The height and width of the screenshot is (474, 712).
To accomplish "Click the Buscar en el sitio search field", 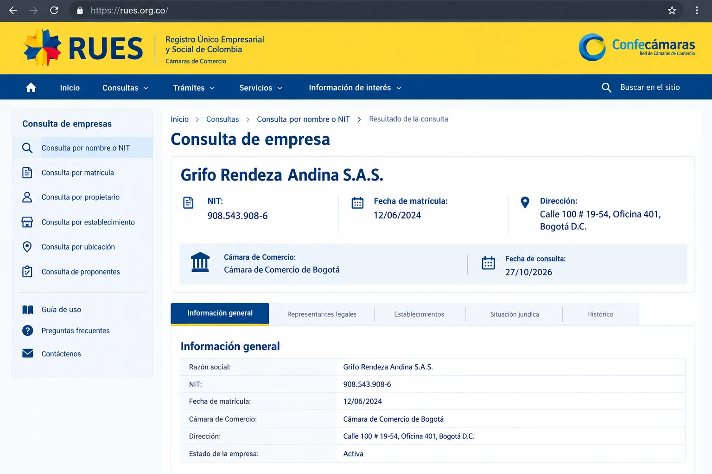I will point(650,87).
